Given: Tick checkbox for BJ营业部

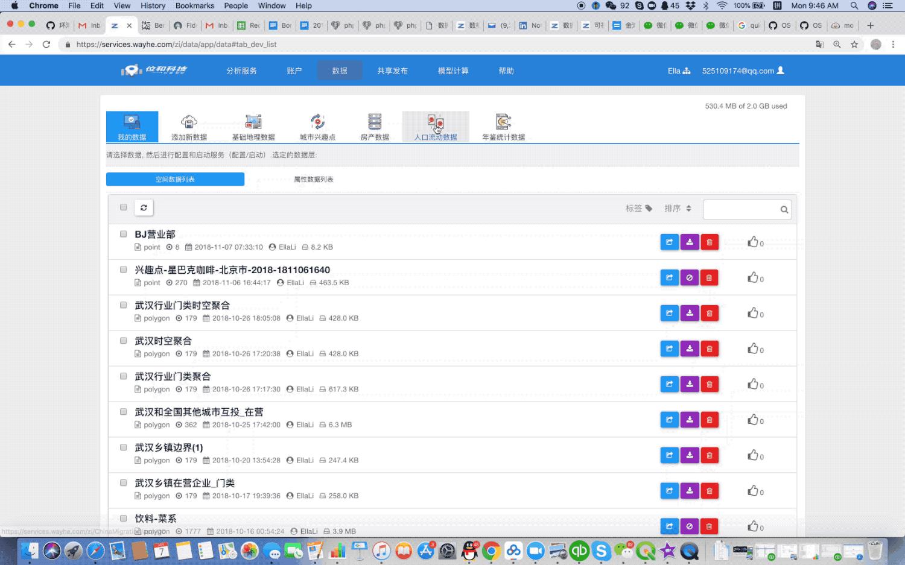Looking at the screenshot, I should (123, 233).
